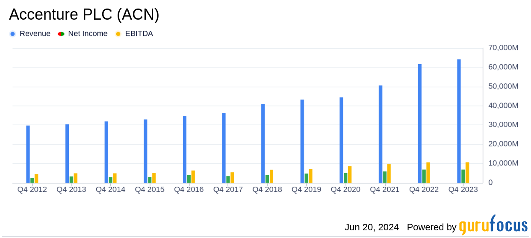Click the Q4 2023 x-axis label
This screenshot has width=531, height=238.
click(x=463, y=189)
